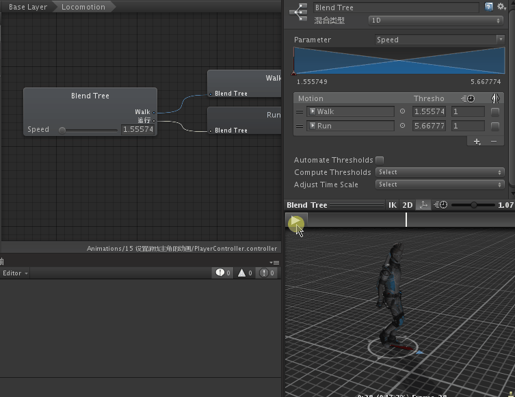This screenshot has height=397, width=515.
Task: Click the time scale column clock icon
Action: coord(468,98)
